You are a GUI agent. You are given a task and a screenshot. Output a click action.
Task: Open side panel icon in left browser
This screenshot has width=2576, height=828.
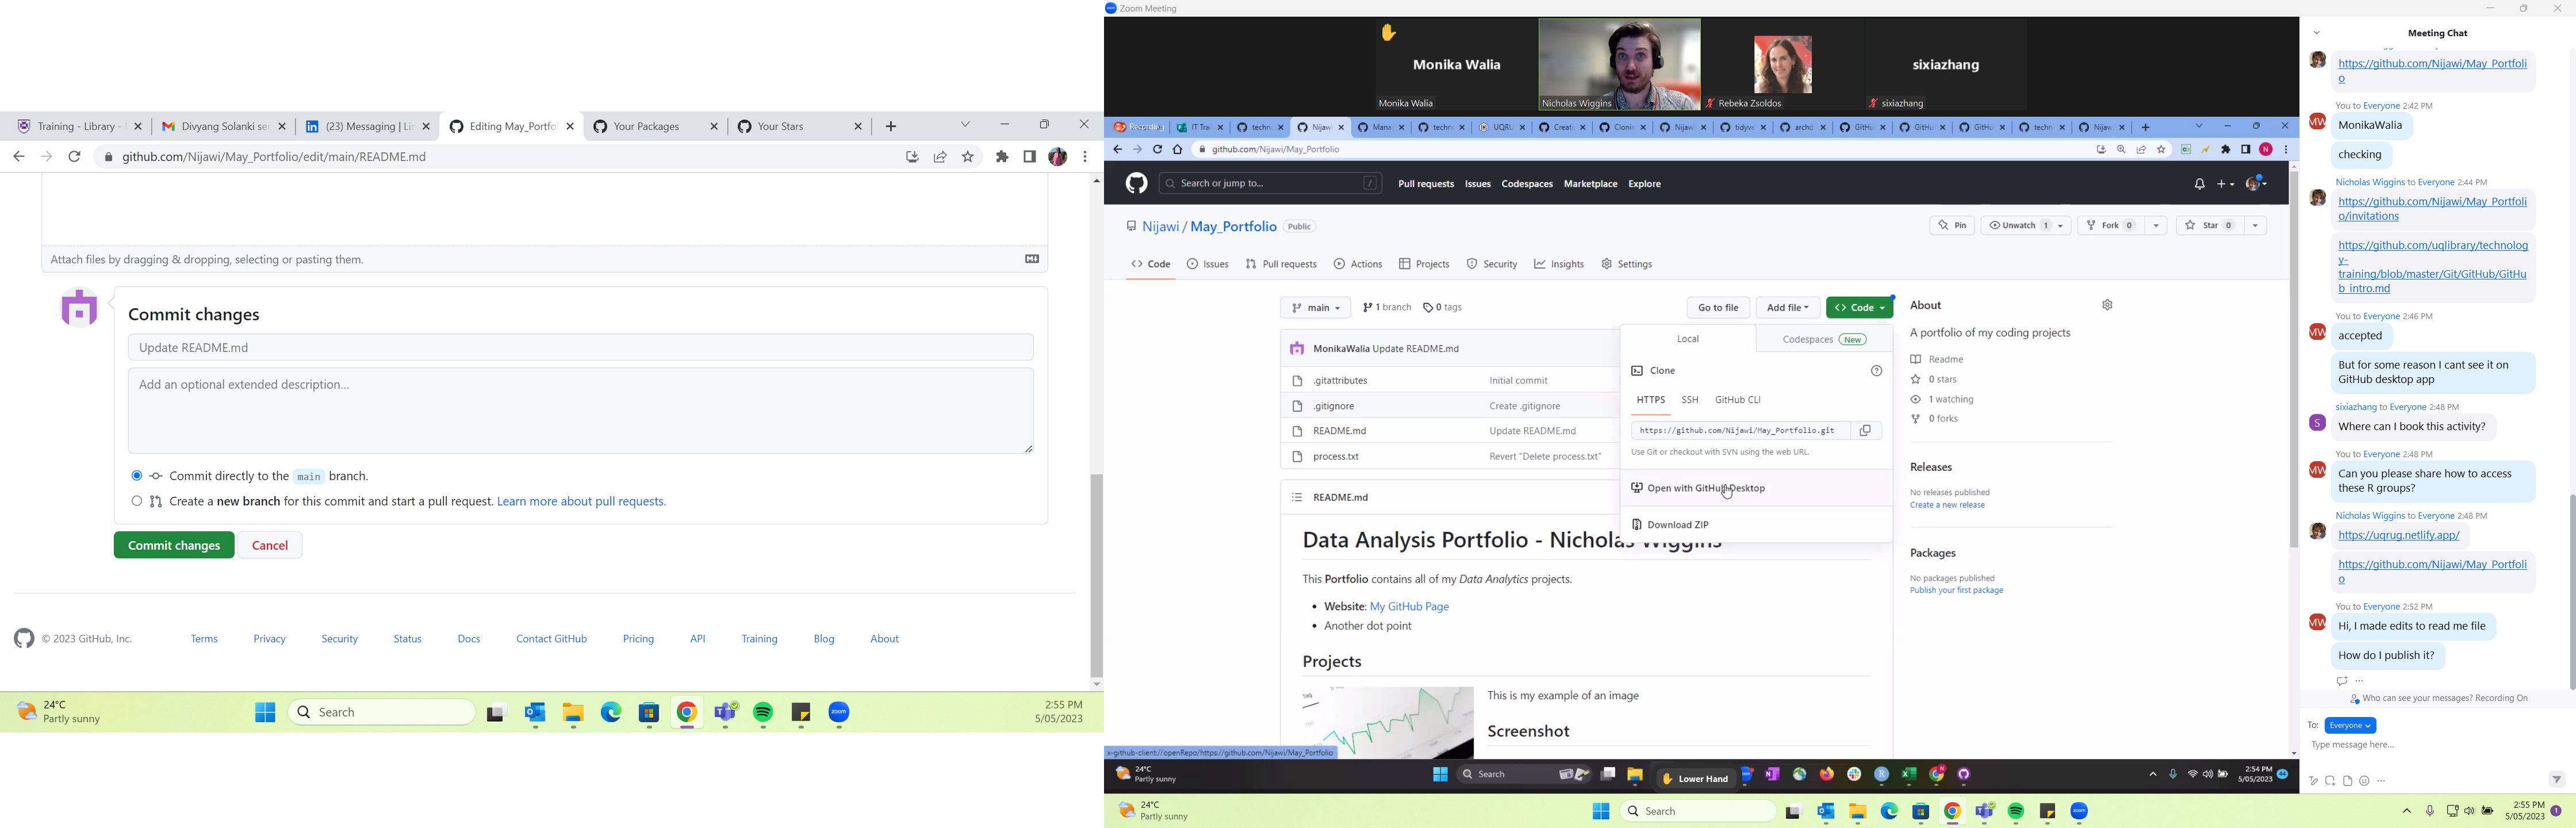click(1029, 157)
